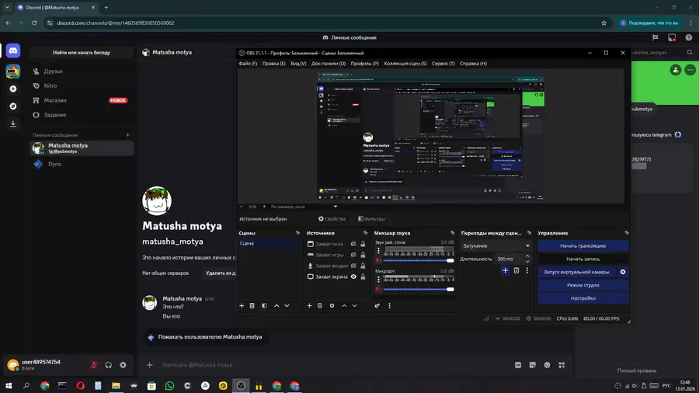This screenshot has width=699, height=393.
Task: Move source up arrow in Sources panel
Action: [x=344, y=306]
